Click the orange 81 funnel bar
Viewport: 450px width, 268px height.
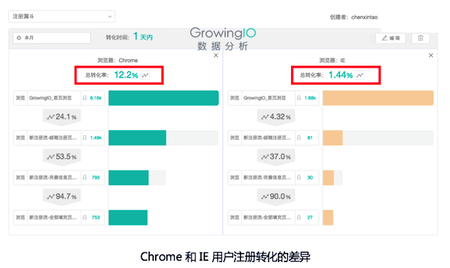333,137
